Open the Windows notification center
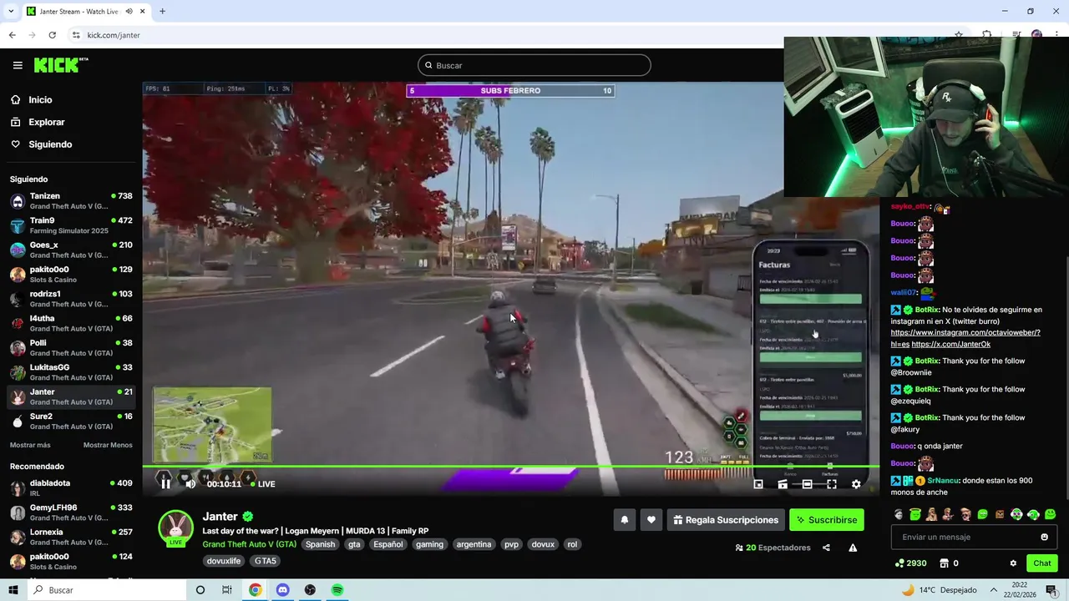The width and height of the screenshot is (1069, 601). click(1051, 590)
